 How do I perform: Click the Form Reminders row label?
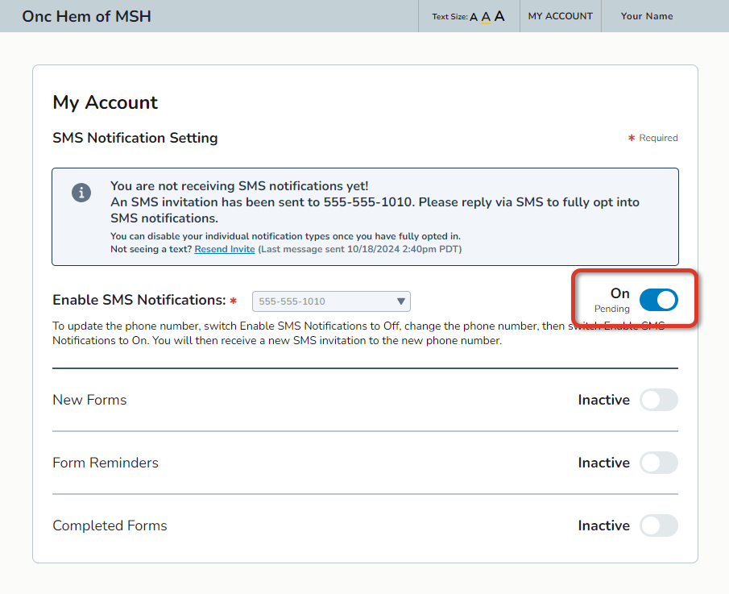click(106, 463)
